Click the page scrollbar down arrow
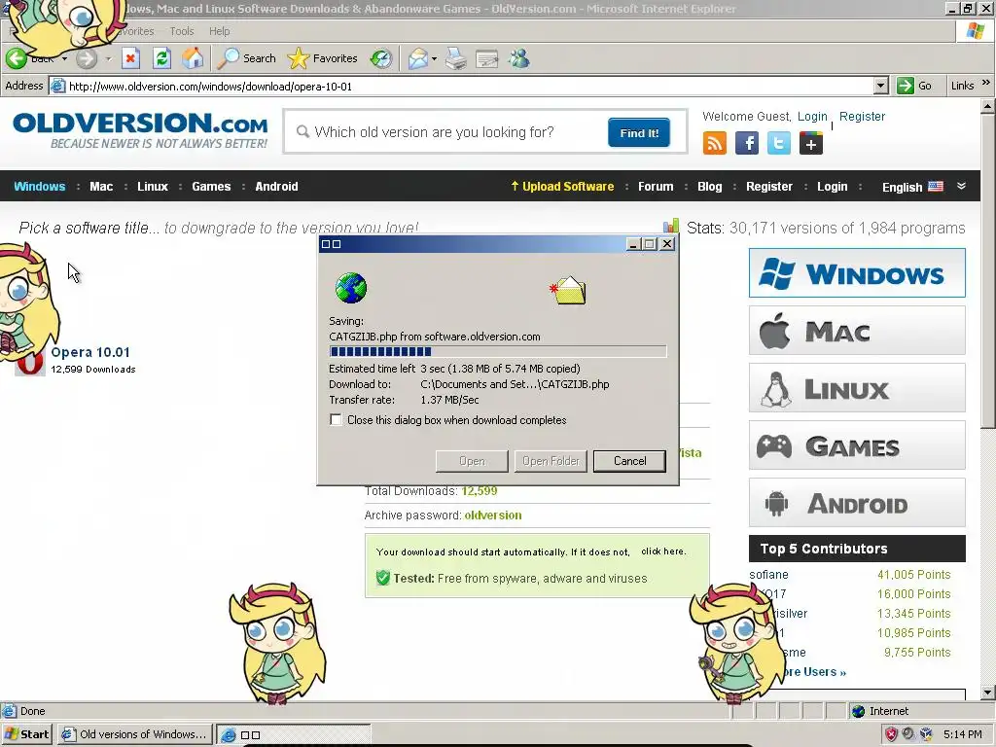This screenshot has height=747, width=996. 988,693
